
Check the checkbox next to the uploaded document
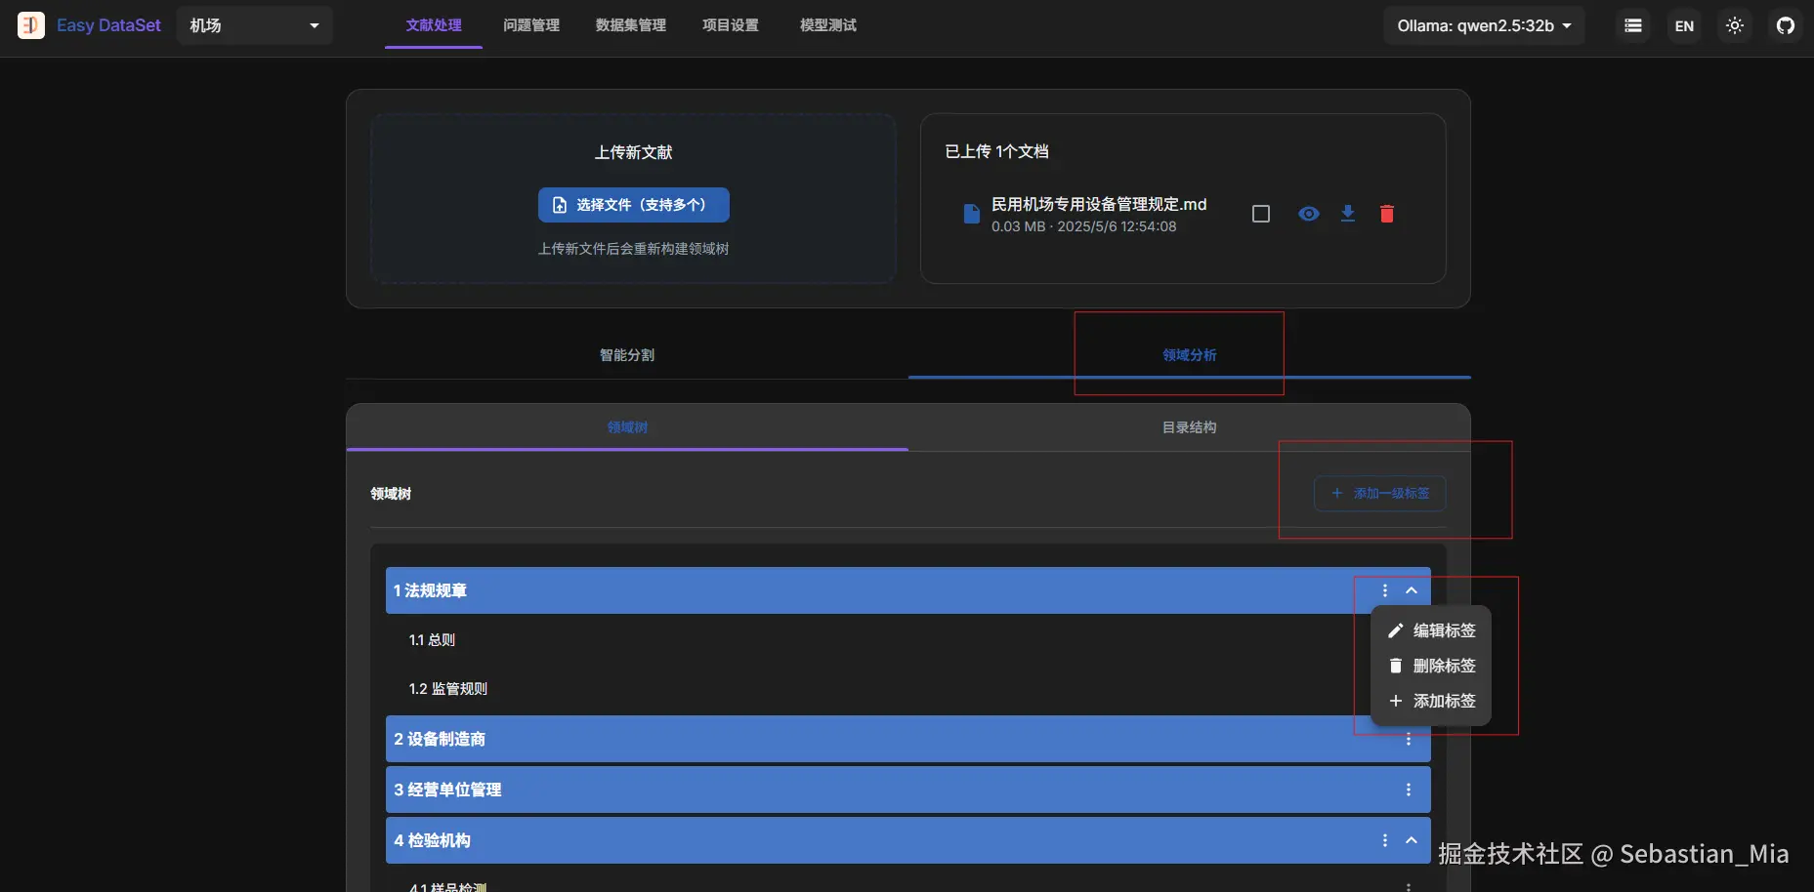pyautogui.click(x=1260, y=214)
